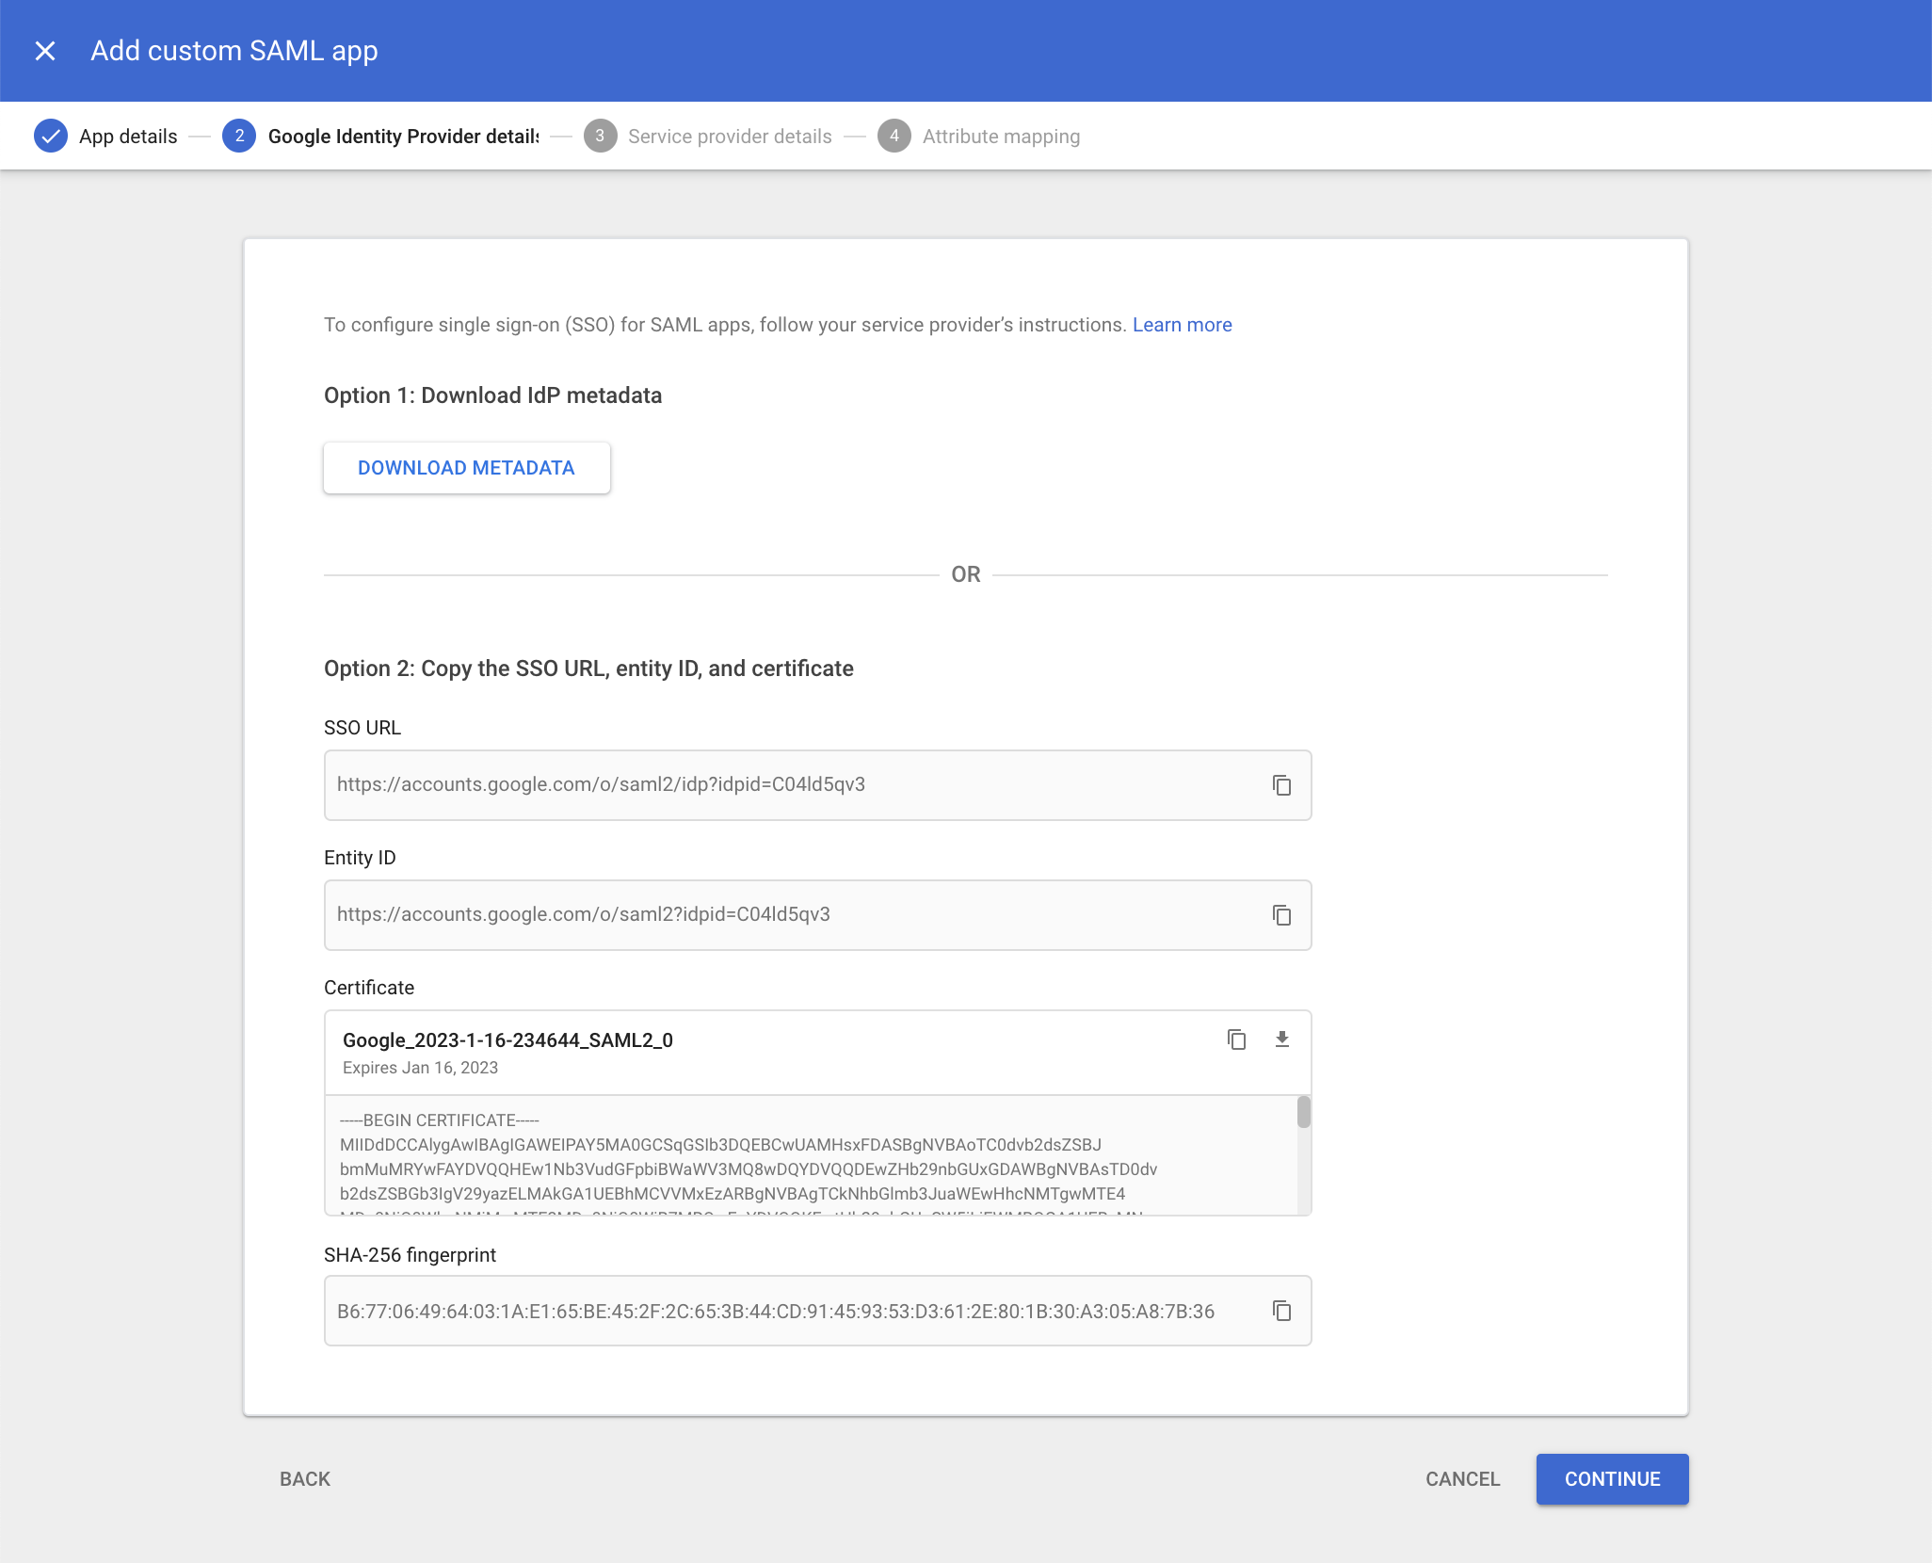Jump to Attribute mapping step
The width and height of the screenshot is (1932, 1563).
pyautogui.click(x=1001, y=137)
